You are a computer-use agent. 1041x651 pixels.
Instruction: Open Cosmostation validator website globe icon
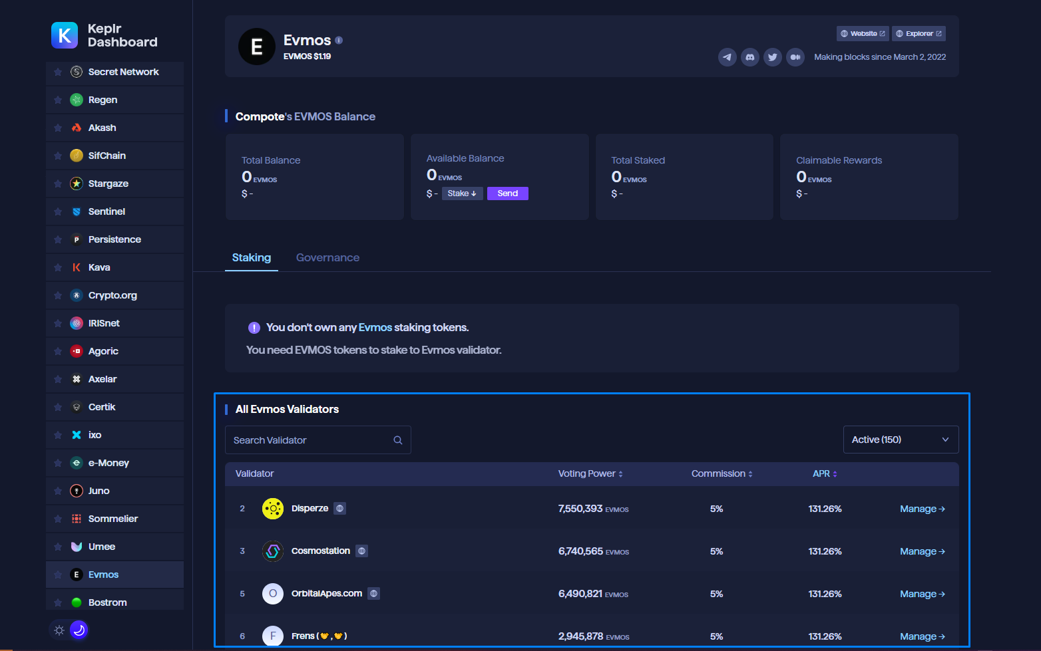click(x=361, y=551)
